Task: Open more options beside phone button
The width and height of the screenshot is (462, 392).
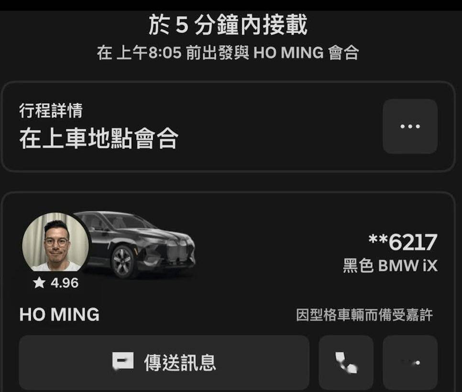Action: click(410, 362)
